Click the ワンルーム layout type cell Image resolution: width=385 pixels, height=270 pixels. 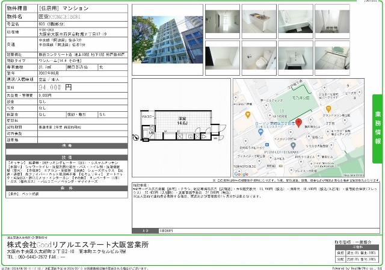pyautogui.click(x=83, y=61)
